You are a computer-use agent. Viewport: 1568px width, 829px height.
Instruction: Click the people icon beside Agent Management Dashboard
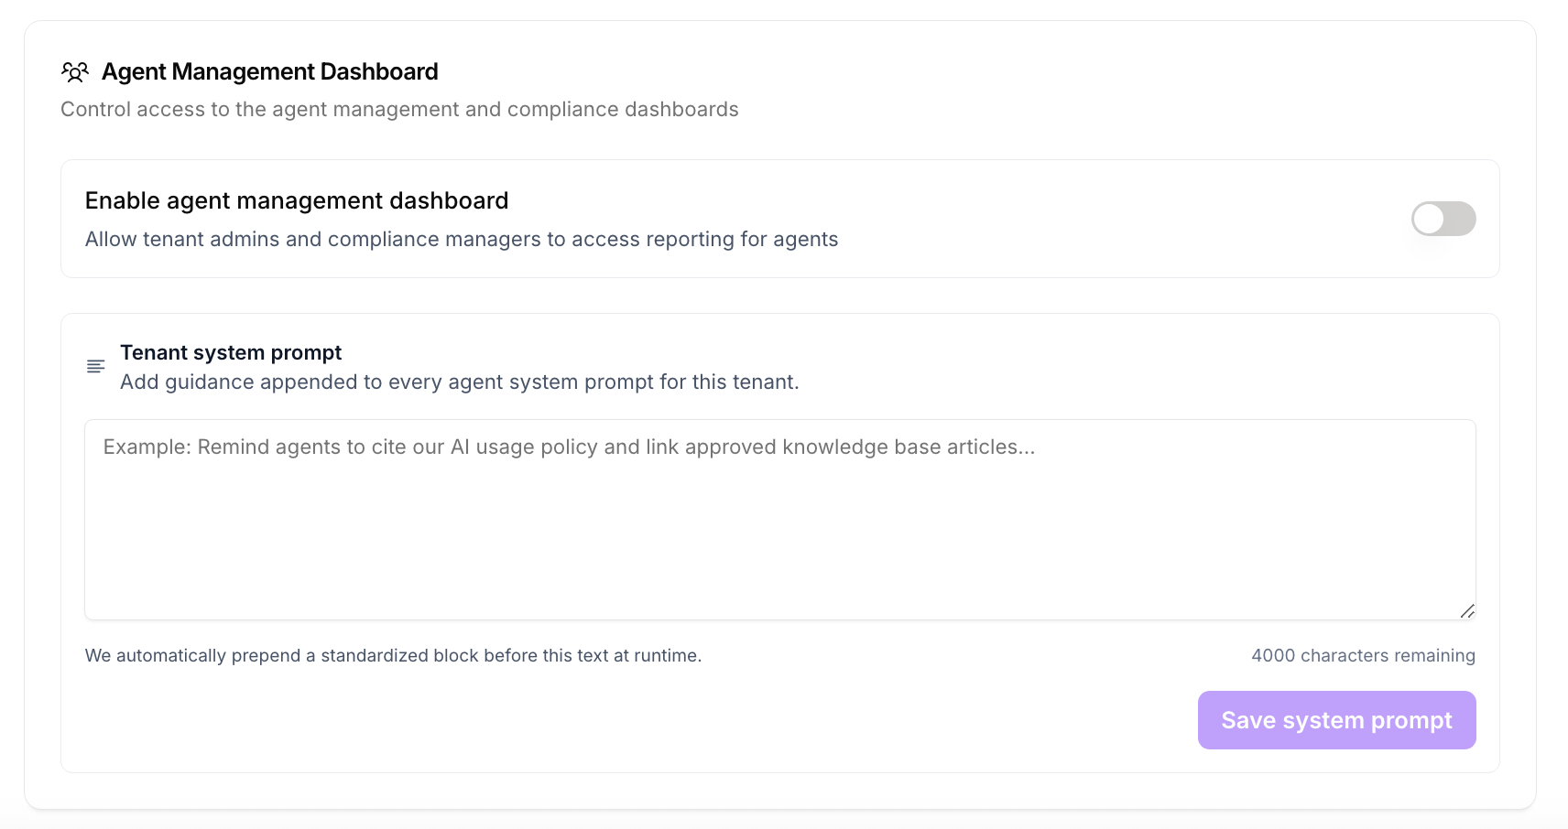tap(75, 71)
